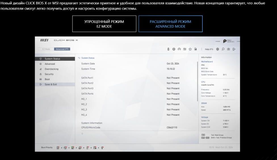Viewport: 277px width, 160px height.
Task: Go to the Boot sidebar menu
Action: pyautogui.click(x=47, y=79)
